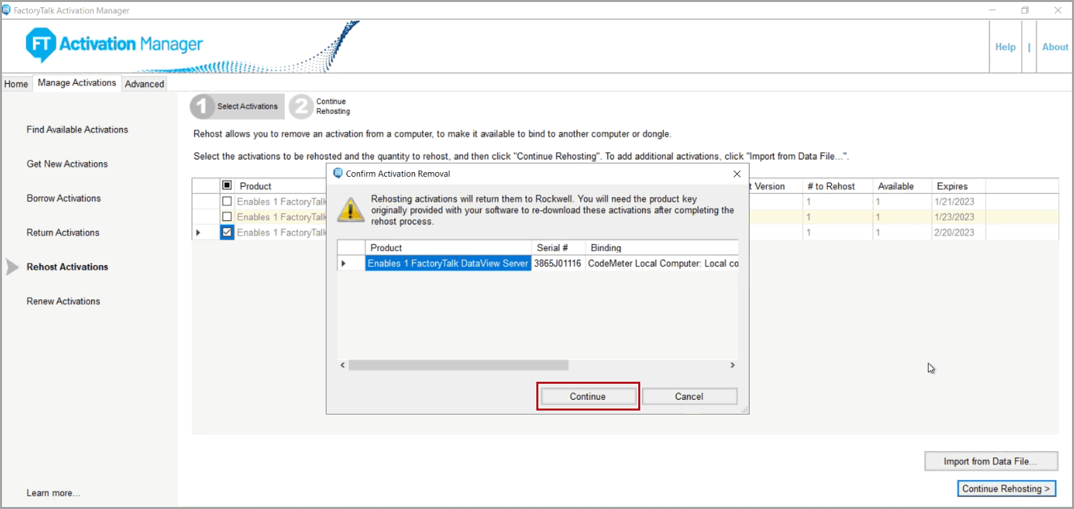The width and height of the screenshot is (1074, 509).
Task: Check the activation expiring 1/23/2023
Action: click(227, 216)
